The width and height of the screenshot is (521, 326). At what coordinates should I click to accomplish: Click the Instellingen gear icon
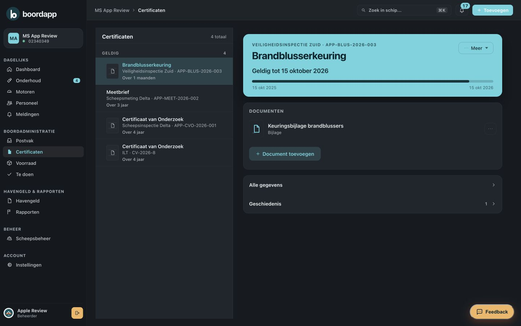9,265
